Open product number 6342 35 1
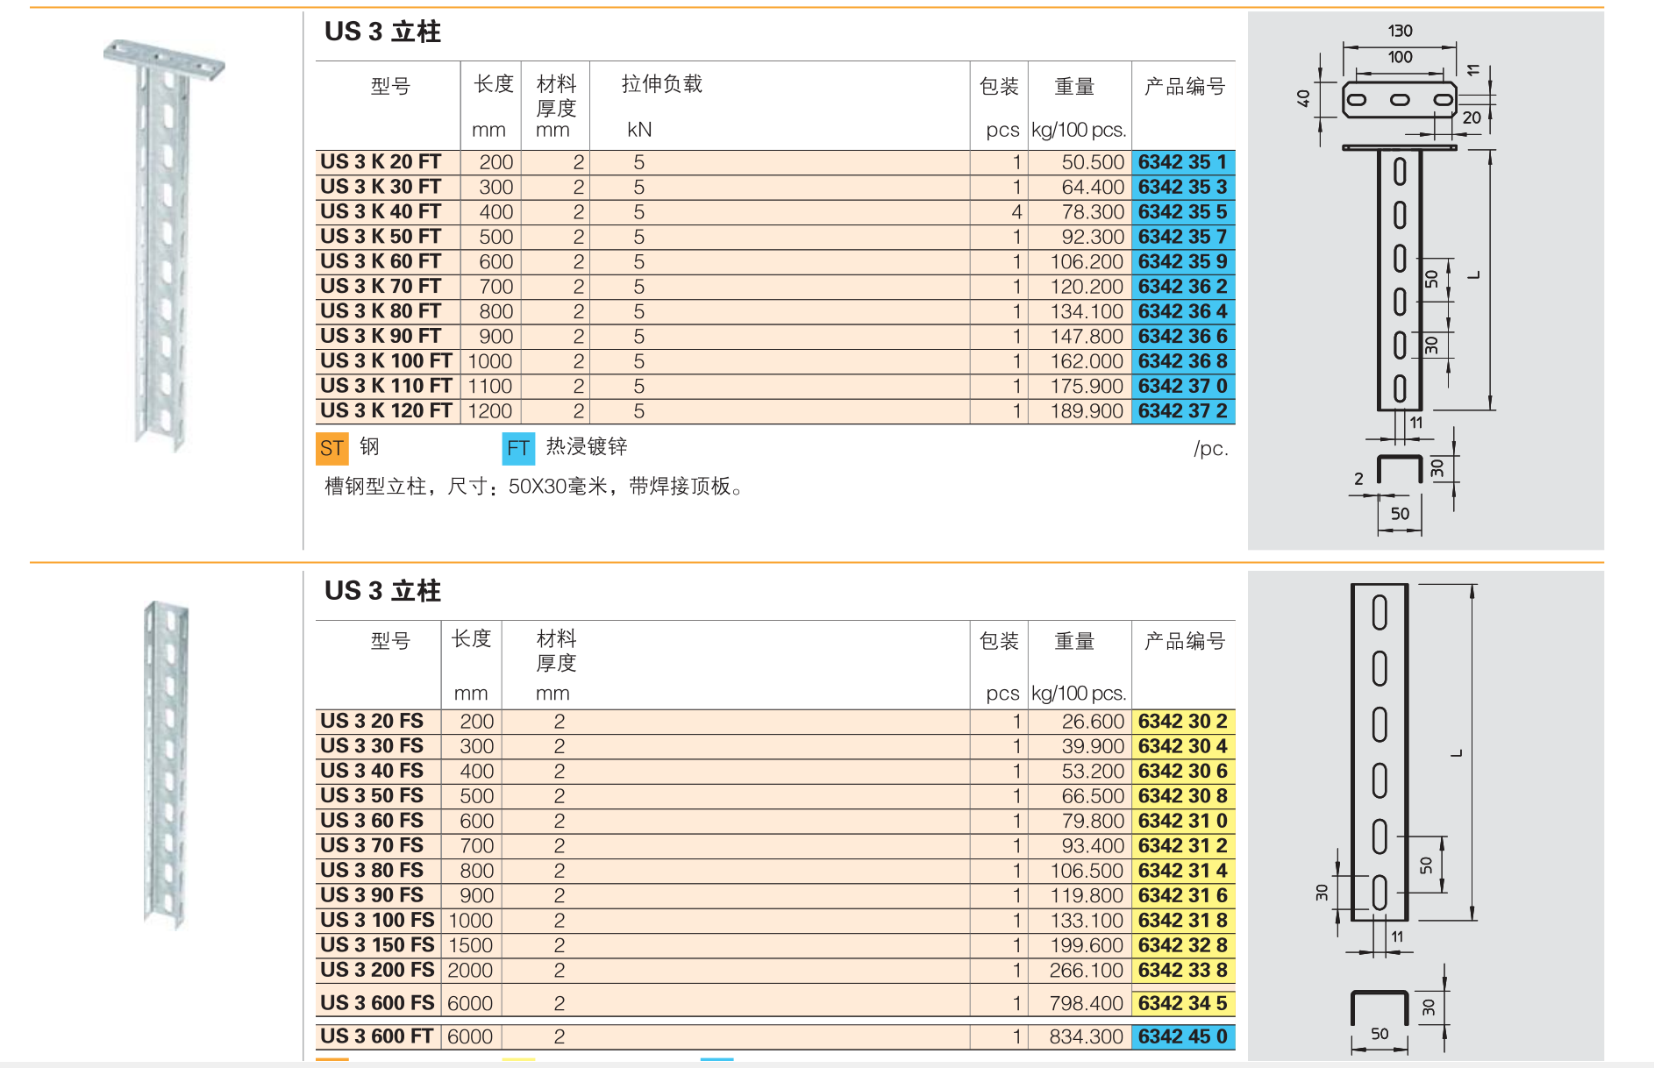The width and height of the screenshot is (1654, 1068). tap(1182, 162)
